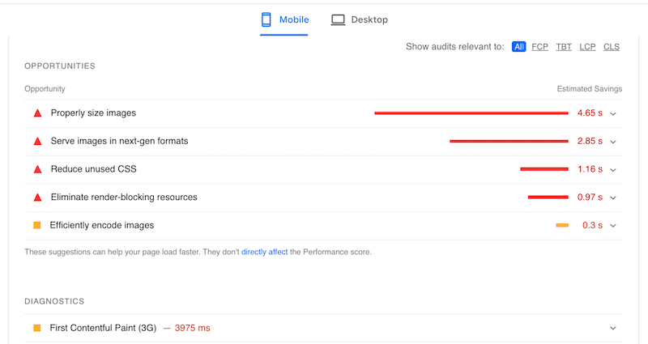Click orange square beside First Contentful Paint (3G)

tap(37, 328)
